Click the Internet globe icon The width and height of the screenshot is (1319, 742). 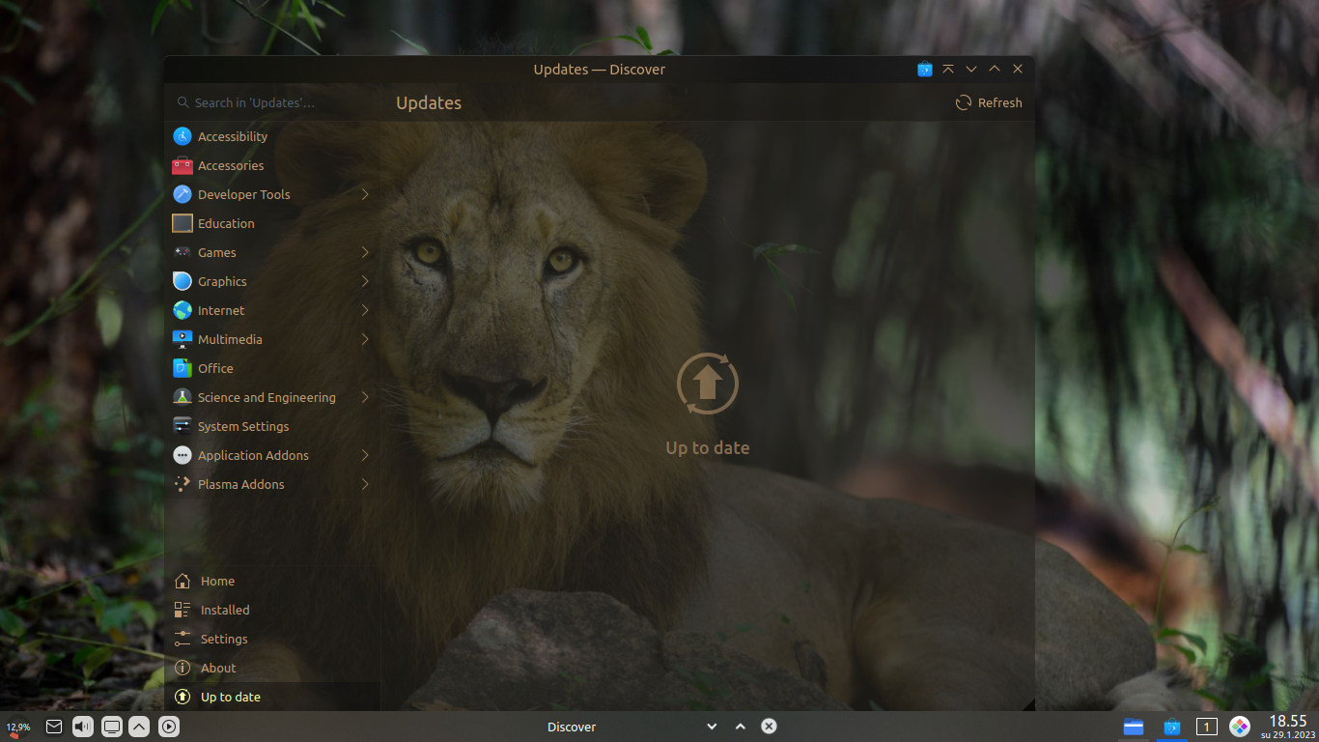[x=182, y=310]
